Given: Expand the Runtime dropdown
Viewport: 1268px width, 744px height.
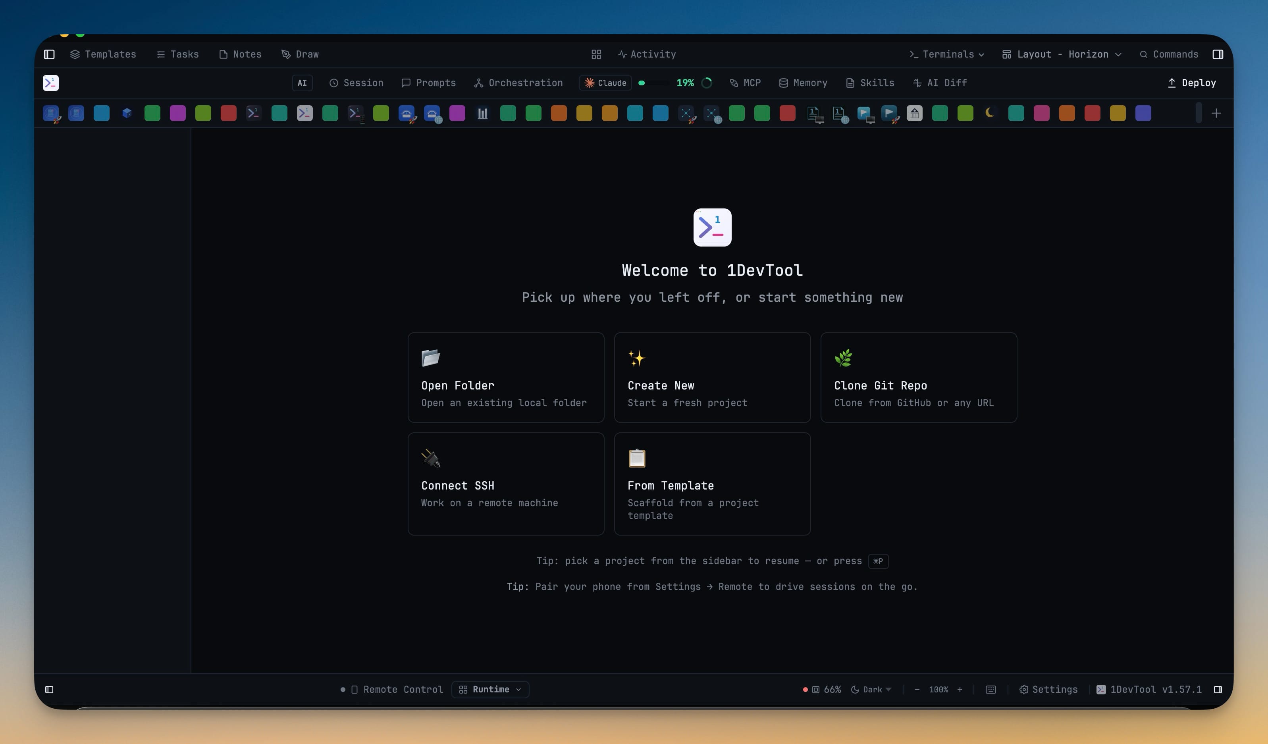Looking at the screenshot, I should coord(490,689).
